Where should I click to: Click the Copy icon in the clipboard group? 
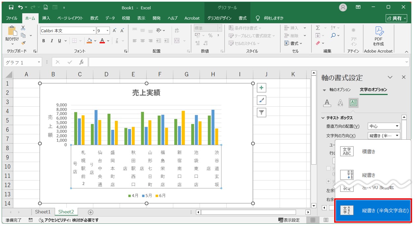click(x=23, y=35)
